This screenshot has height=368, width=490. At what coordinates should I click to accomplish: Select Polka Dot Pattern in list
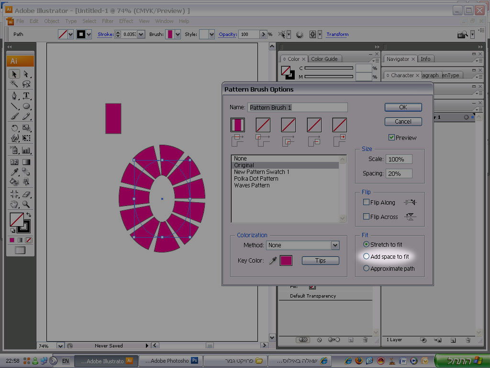tap(256, 178)
